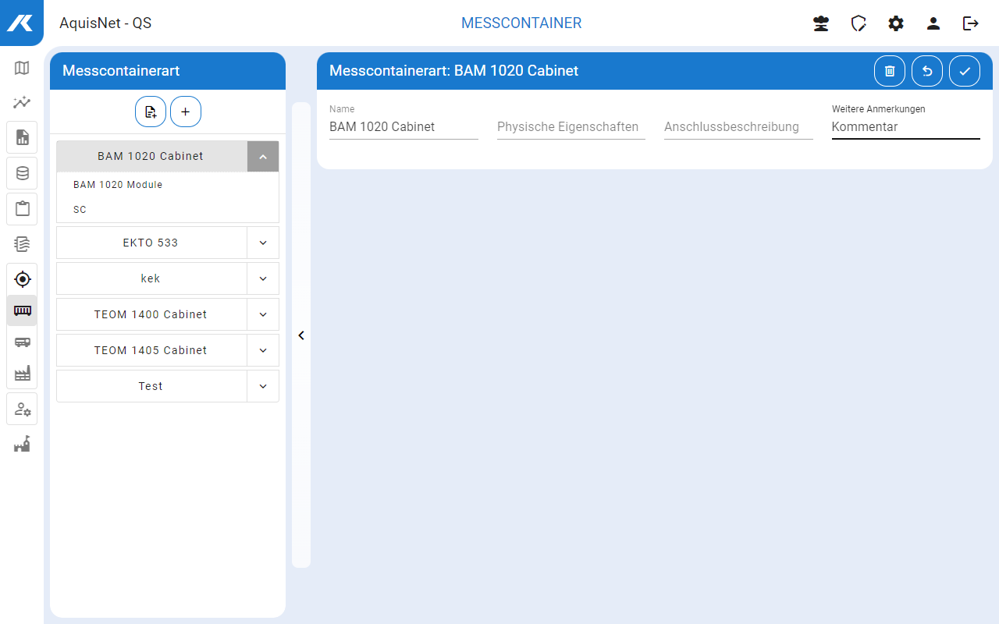This screenshot has width=999, height=624.
Task: Open the map view in sidebar
Action: (x=22, y=68)
